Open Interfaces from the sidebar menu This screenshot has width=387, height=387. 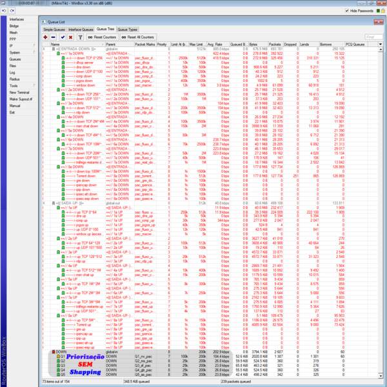17,19
